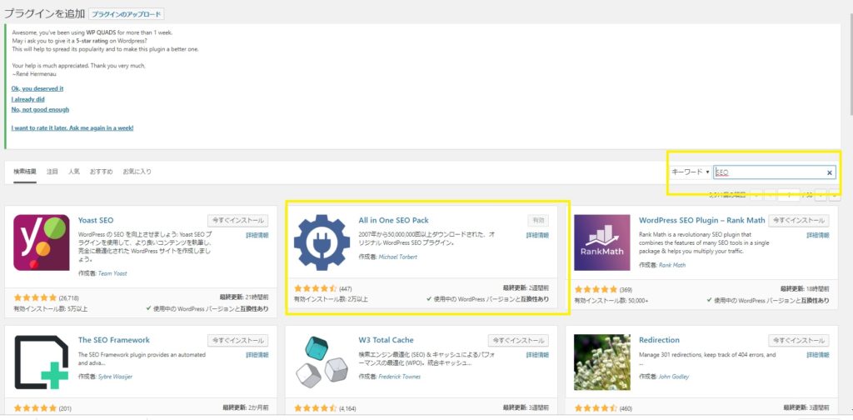Open the WordPress SEO Plugin – Rank Math title

(701, 220)
